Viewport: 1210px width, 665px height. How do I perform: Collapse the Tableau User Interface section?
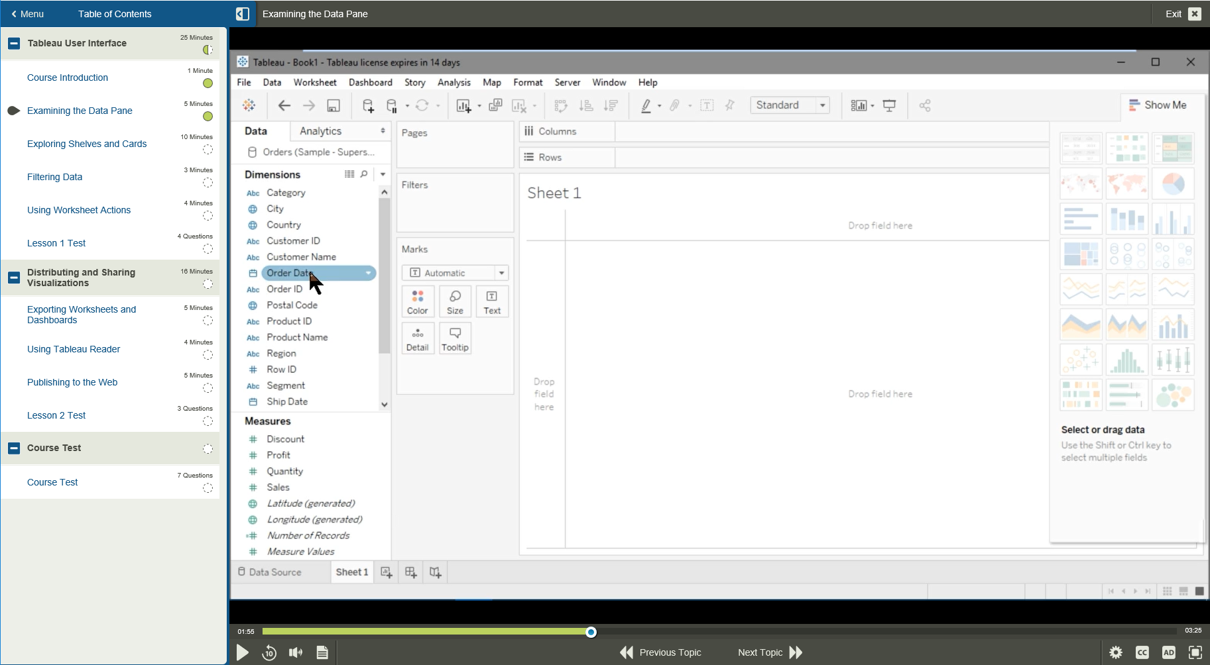coord(13,42)
